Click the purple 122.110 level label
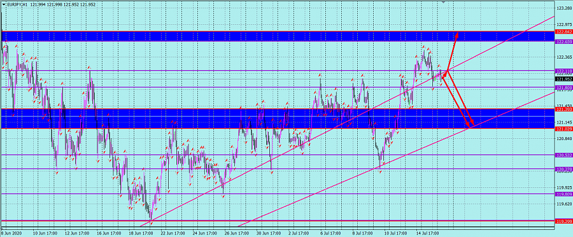Screen dimensions: 573x237 563,71
